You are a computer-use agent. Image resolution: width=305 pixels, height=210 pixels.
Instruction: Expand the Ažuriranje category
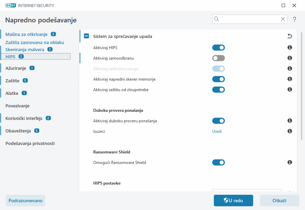point(16,68)
